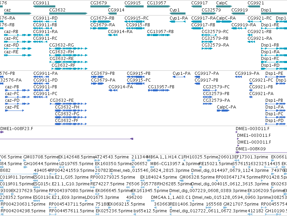Click the DME1-008F23.F clone label
Image resolution: width=287 pixels, height=216 pixels.
[x=17, y=129]
